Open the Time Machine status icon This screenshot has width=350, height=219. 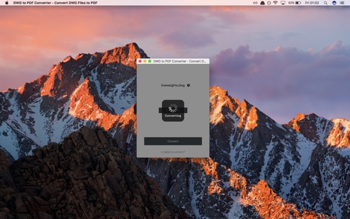coord(269,3)
